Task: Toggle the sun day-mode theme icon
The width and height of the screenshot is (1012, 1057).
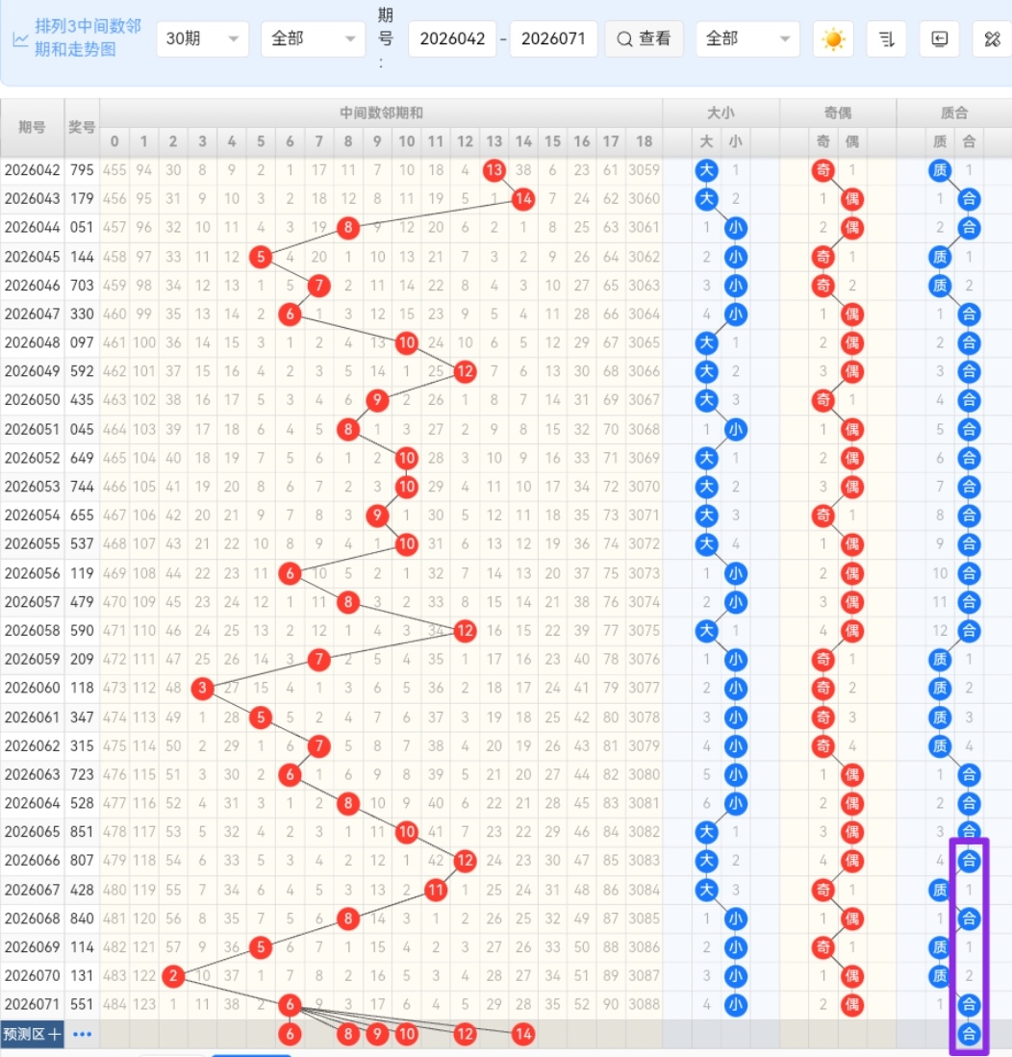Action: [833, 39]
